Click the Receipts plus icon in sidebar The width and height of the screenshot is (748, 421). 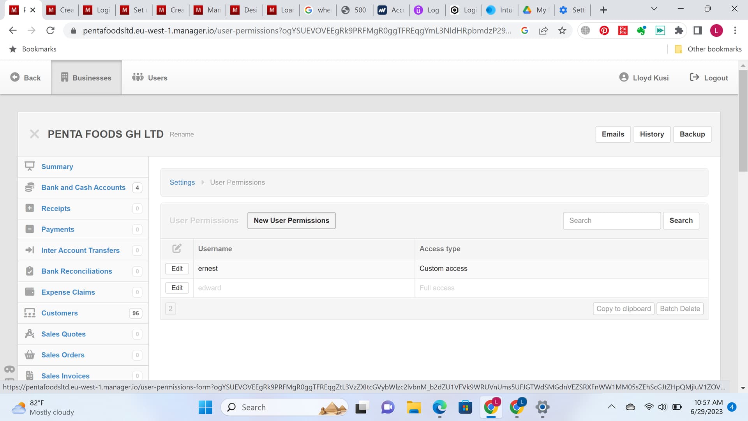tap(30, 208)
